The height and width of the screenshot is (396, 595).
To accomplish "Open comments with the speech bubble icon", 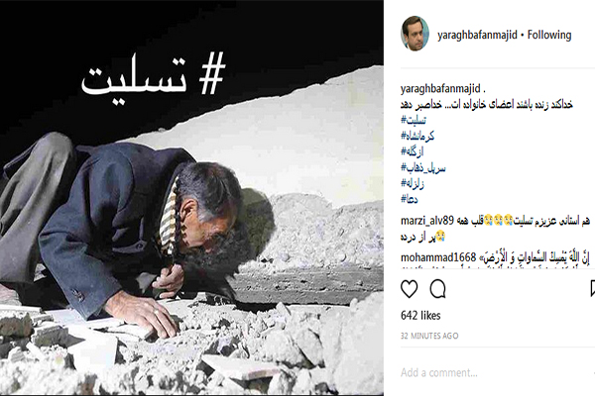I will [437, 289].
